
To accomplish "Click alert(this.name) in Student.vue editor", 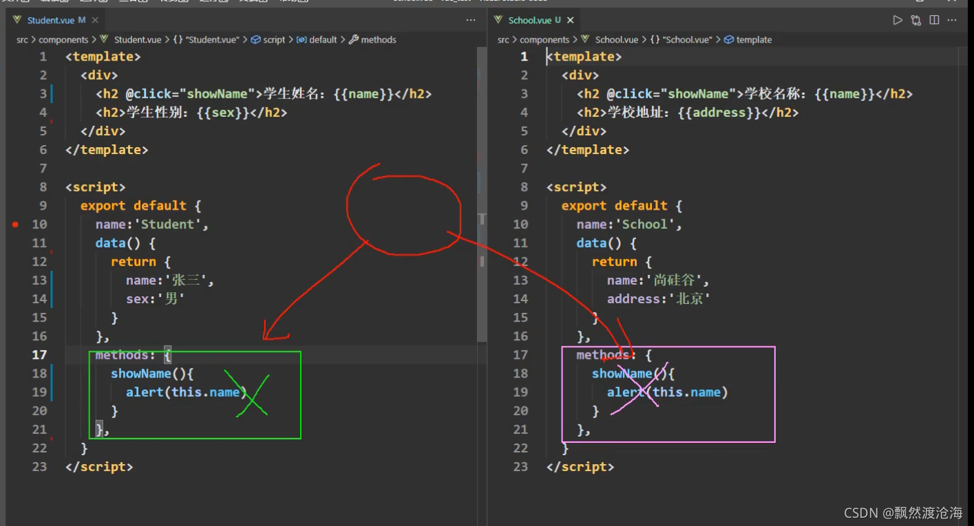I will click(x=187, y=392).
